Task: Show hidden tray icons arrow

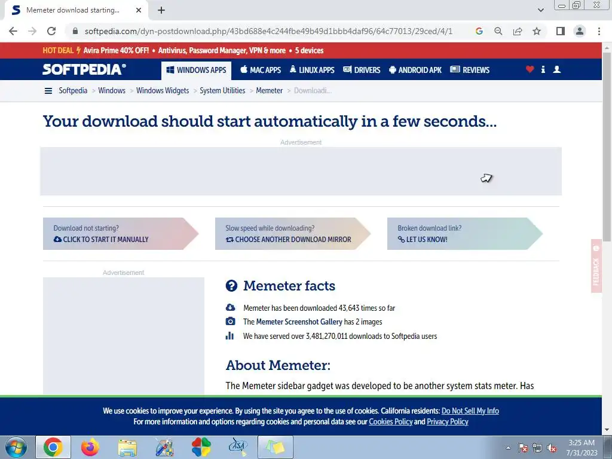Action: 508,448
